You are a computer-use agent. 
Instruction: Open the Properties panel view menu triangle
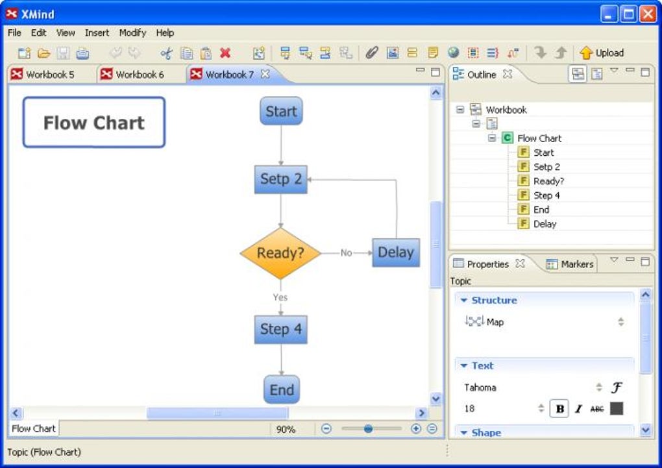point(614,260)
